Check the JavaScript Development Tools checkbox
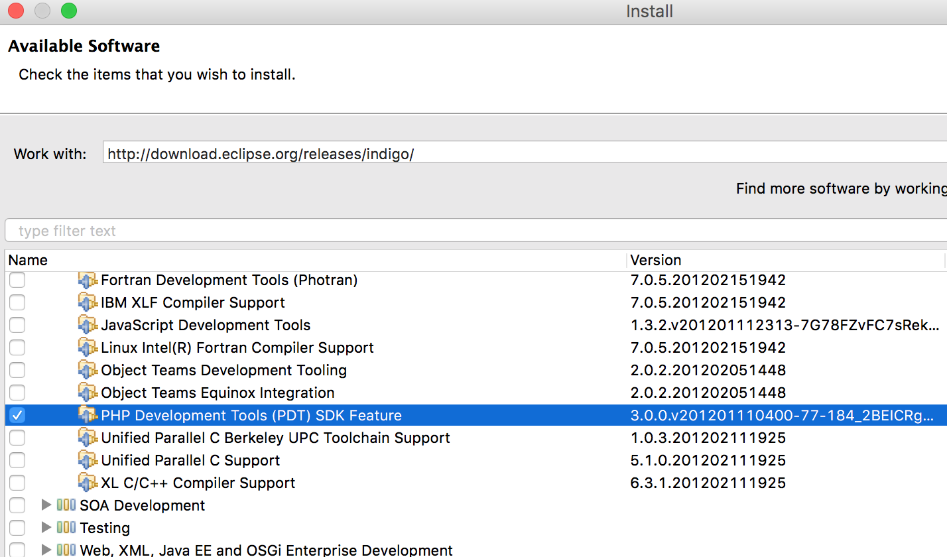The image size is (947, 557). point(17,326)
